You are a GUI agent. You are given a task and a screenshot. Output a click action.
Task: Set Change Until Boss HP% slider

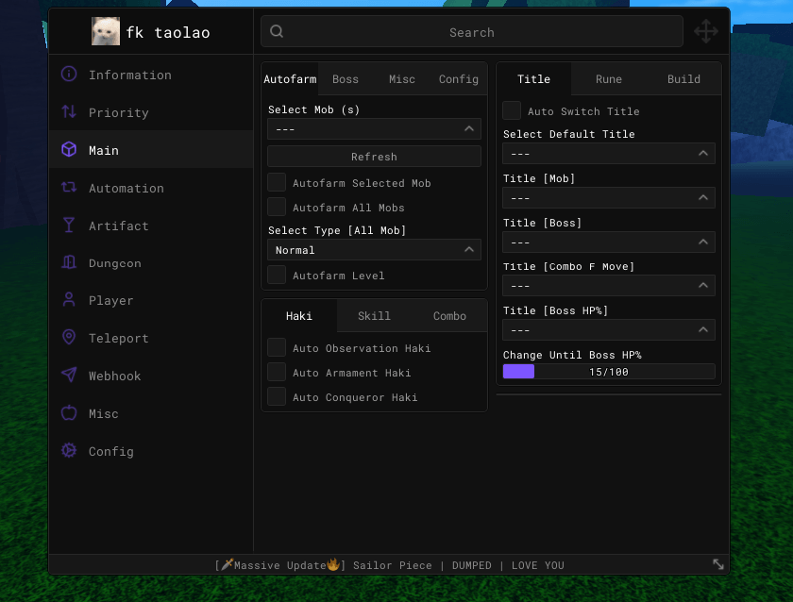[x=609, y=372]
